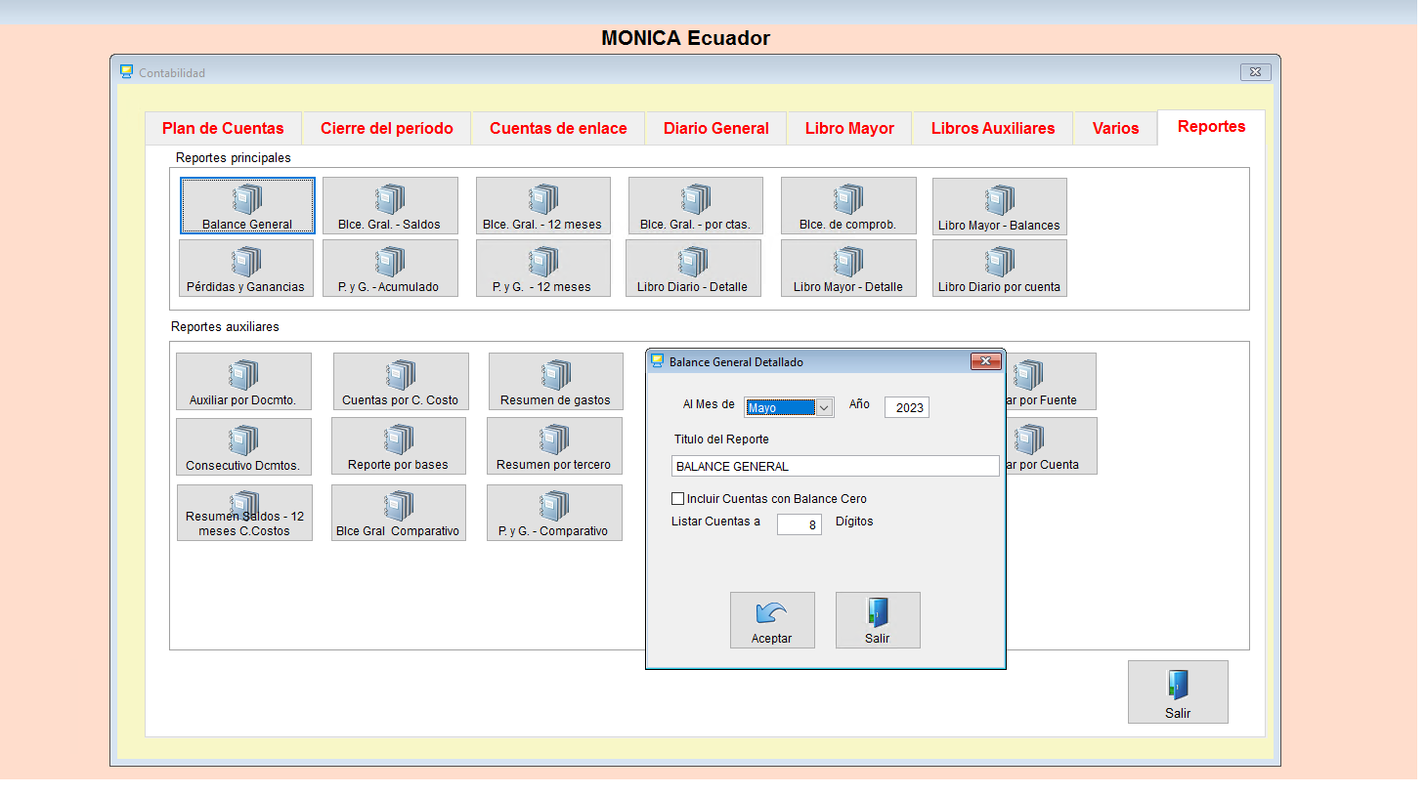The width and height of the screenshot is (1427, 794).
Task: Click the partially hidden 'por Fuente' report button
Action: 1051,381
